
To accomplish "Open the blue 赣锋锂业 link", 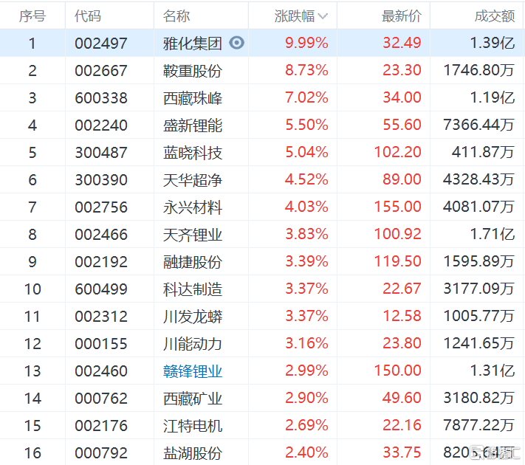I will tap(193, 371).
